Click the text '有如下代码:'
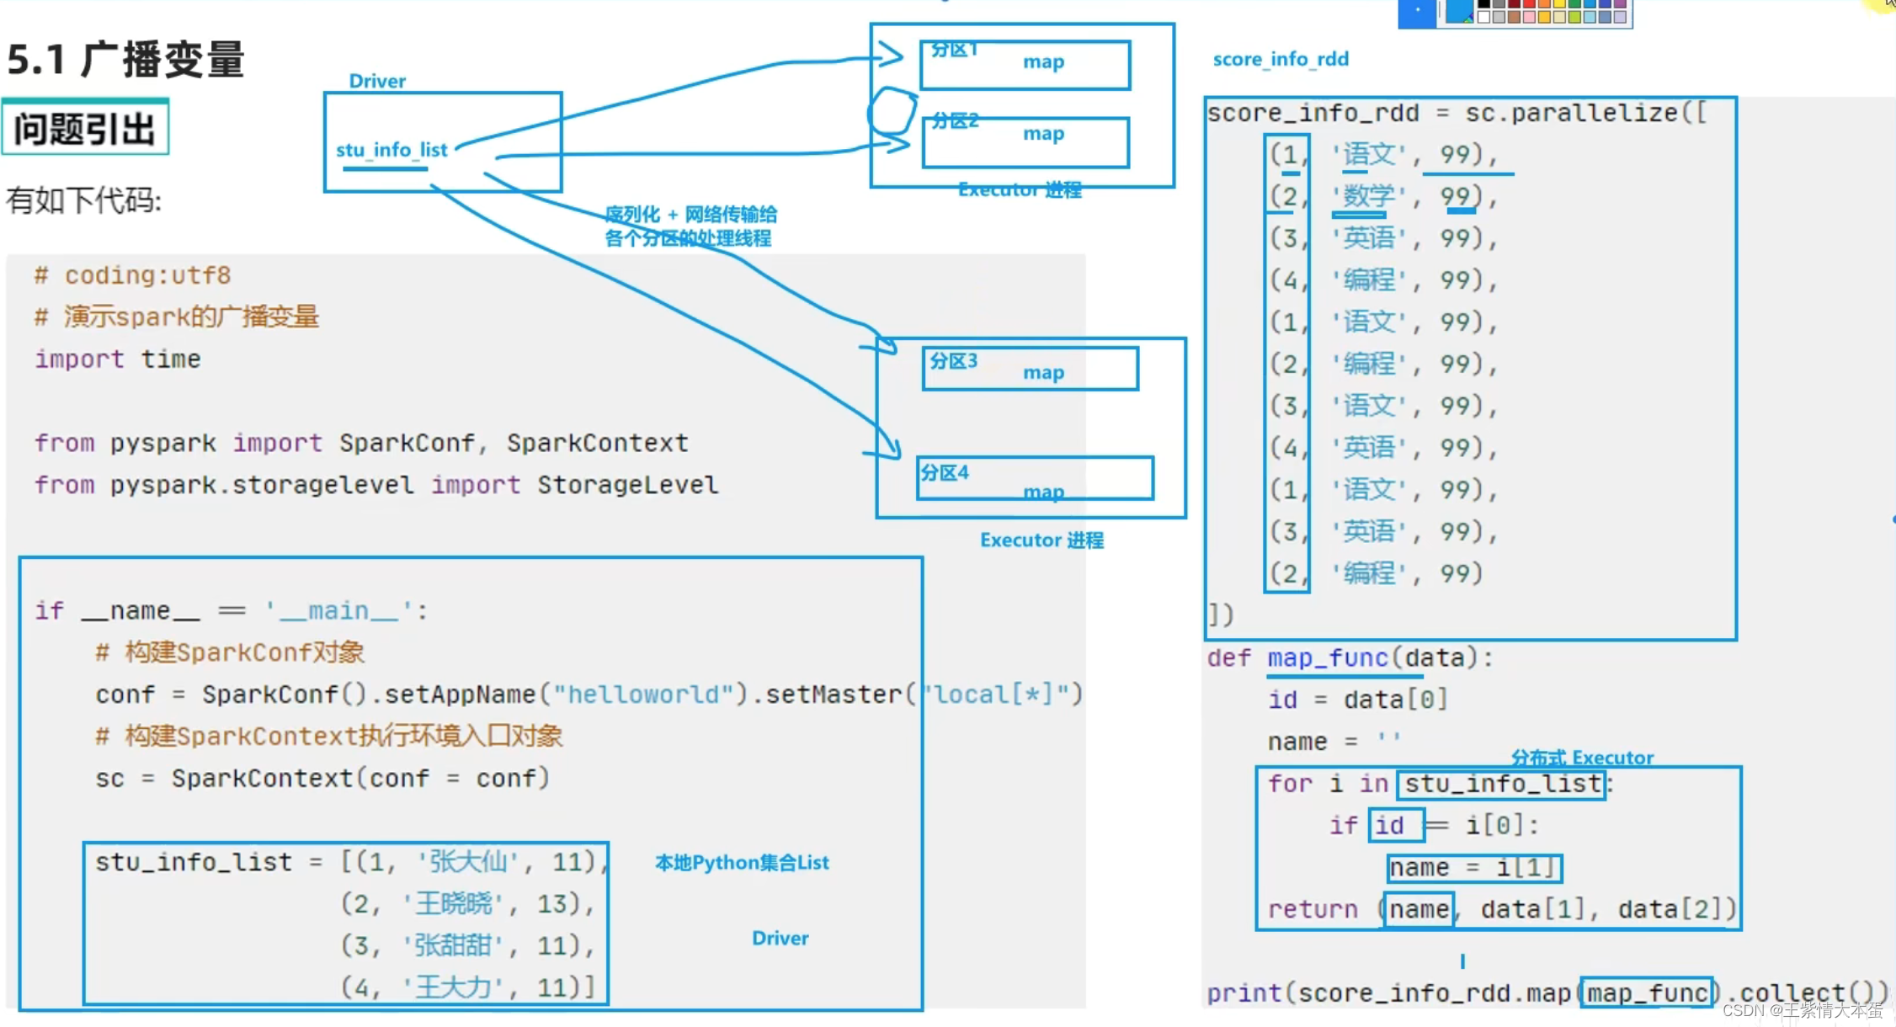The height and width of the screenshot is (1027, 1896). [x=84, y=200]
